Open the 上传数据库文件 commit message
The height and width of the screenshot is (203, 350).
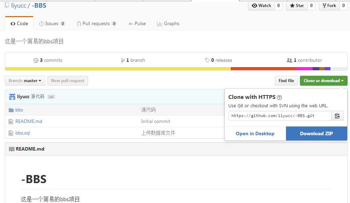(158, 133)
